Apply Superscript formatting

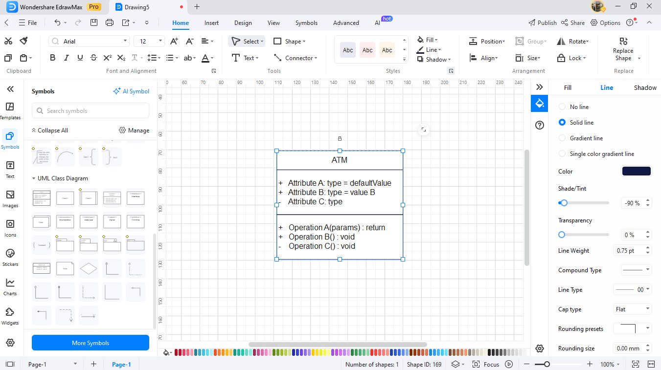click(x=108, y=58)
